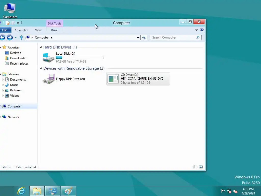Screen dimensions: 261x196
Task: Expand the arrow after Computer in address bar
Action: tap(51, 38)
